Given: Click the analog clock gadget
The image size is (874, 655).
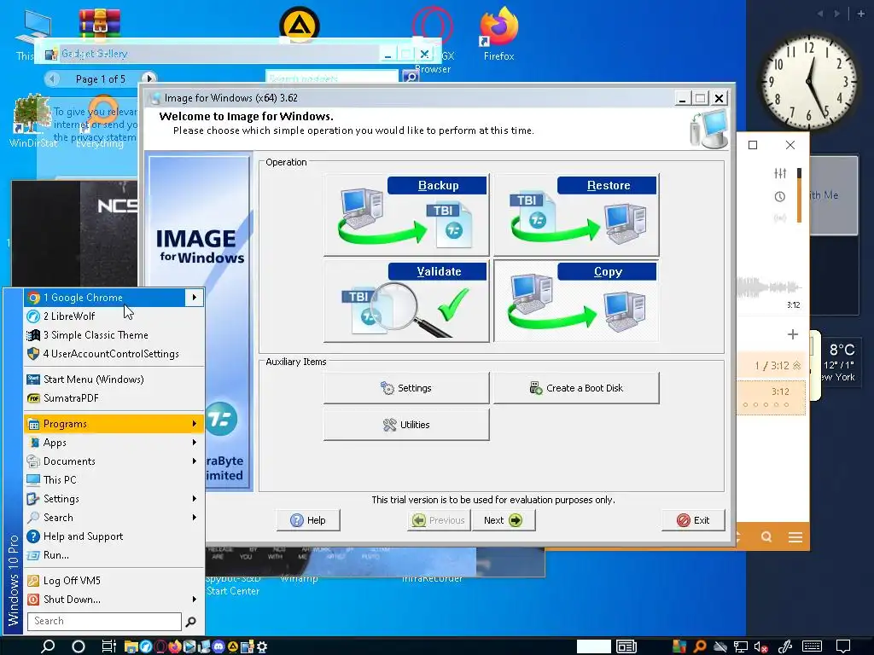Looking at the screenshot, I should (x=809, y=81).
